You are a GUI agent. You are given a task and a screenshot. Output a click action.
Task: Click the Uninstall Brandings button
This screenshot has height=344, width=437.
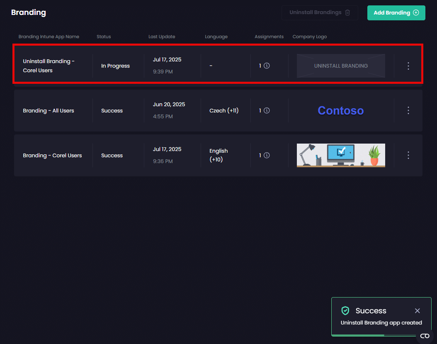point(319,13)
